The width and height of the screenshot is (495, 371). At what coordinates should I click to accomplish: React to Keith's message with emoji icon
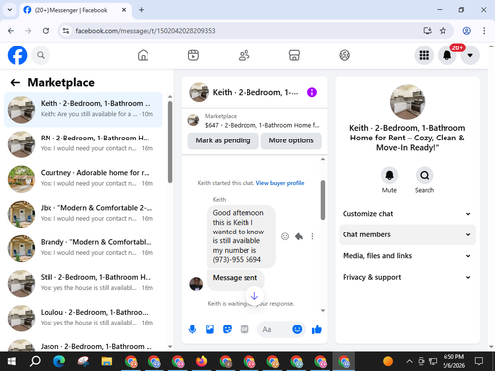(x=285, y=236)
